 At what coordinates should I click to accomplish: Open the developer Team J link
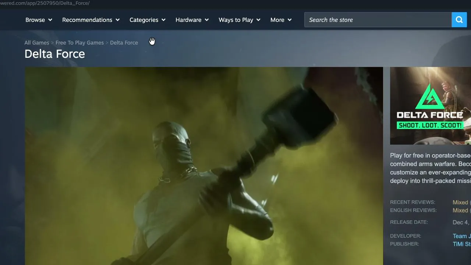462,236
